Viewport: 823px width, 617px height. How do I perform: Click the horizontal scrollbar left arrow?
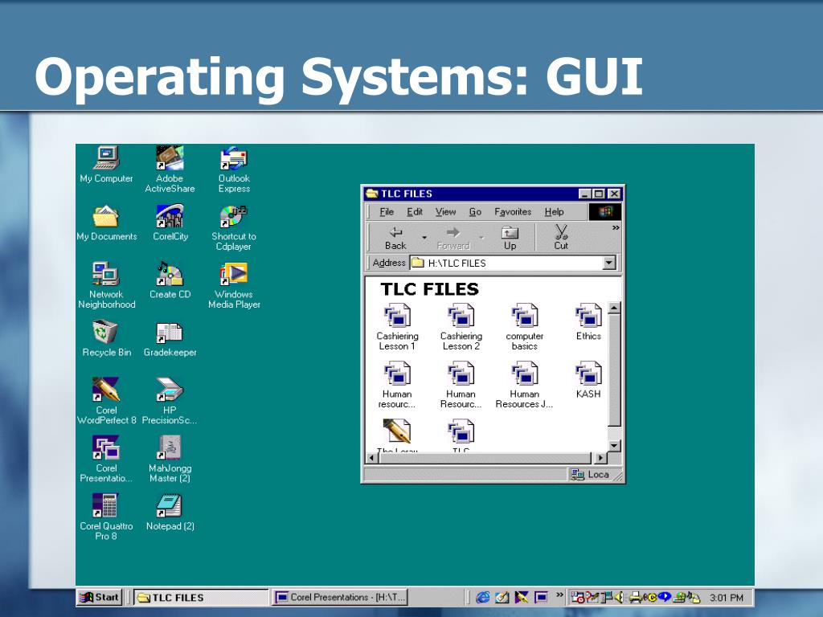click(x=372, y=458)
